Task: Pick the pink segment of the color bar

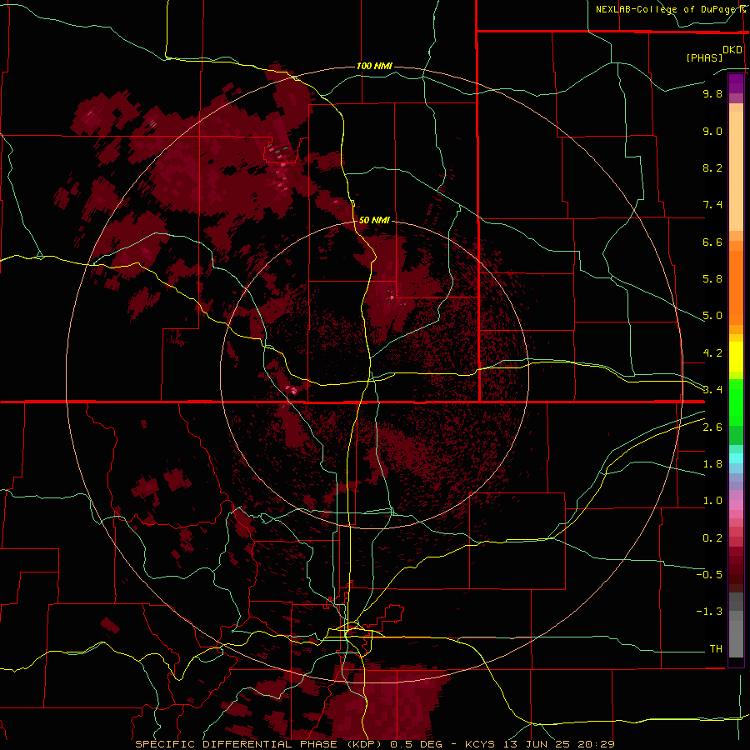Action: point(736,505)
